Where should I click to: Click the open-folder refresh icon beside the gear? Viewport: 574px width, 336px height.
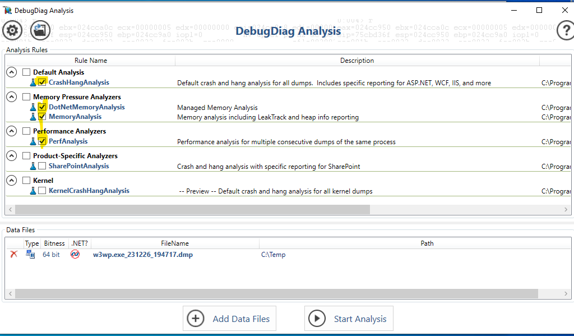40,30
